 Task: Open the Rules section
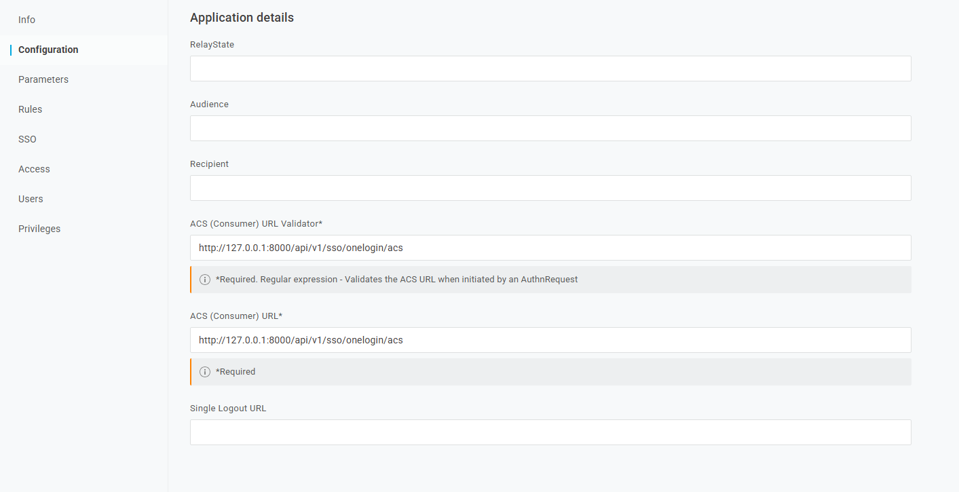(x=31, y=109)
